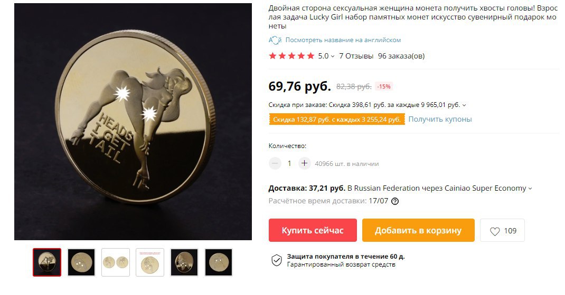This screenshot has width=565, height=295.
Task: Click the question mark icon by delivery time
Action: (395, 201)
